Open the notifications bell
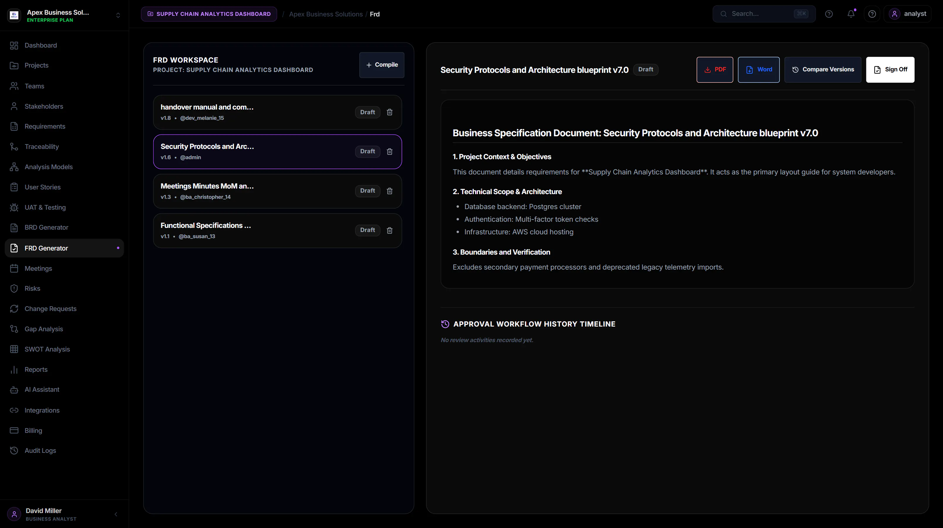Viewport: 943px width, 528px height. click(851, 14)
